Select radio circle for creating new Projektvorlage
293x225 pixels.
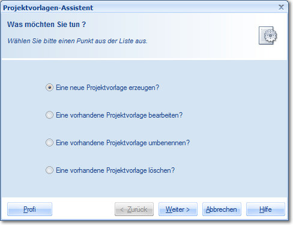pos(49,88)
